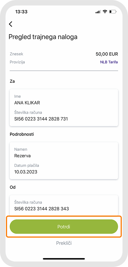Image resolution: width=128 pixels, height=267 pixels.
Task: Tap the Od section label
Action: [x=13, y=187]
